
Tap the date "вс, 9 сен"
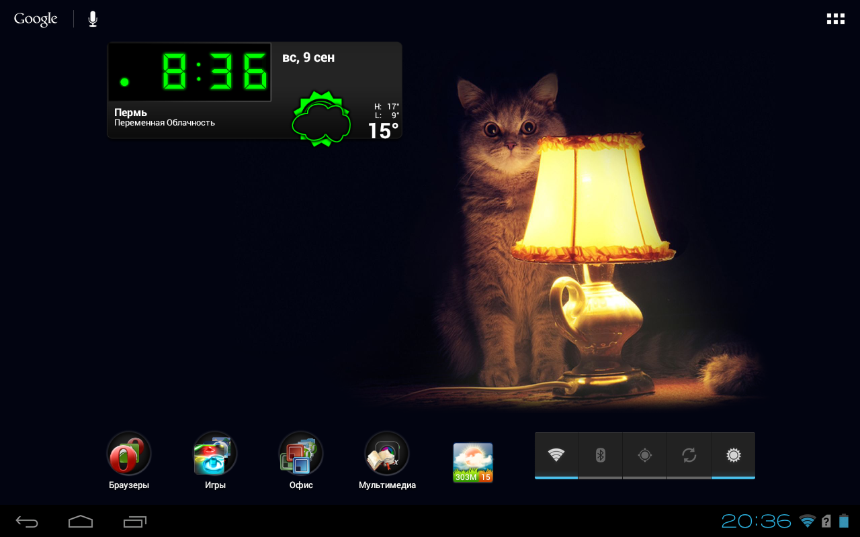point(308,58)
